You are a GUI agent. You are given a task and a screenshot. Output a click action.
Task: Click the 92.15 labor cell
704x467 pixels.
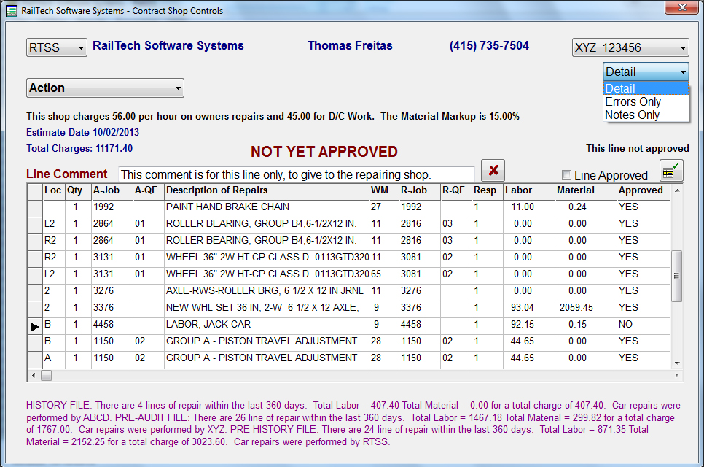coord(529,325)
